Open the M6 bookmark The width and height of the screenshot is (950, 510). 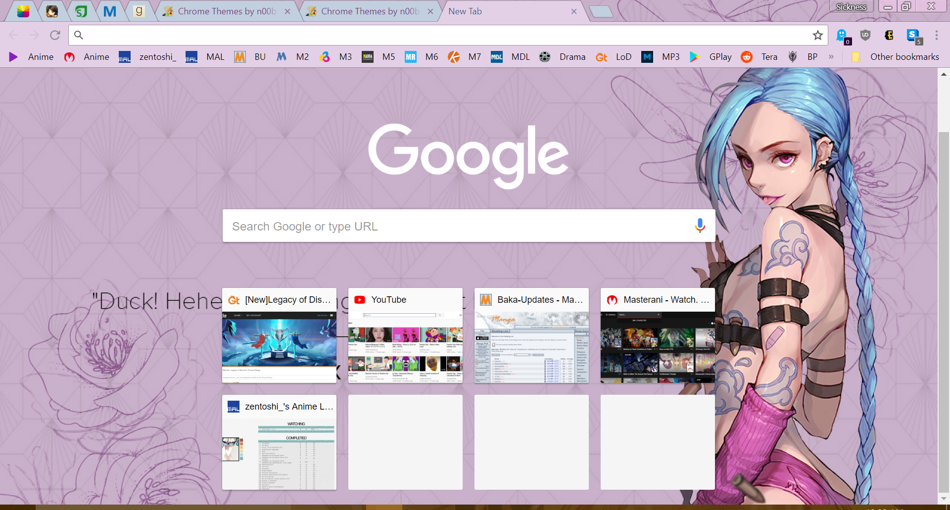[422, 57]
